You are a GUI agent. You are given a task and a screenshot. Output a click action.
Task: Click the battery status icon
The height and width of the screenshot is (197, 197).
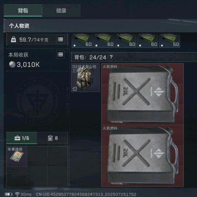pos(8,194)
